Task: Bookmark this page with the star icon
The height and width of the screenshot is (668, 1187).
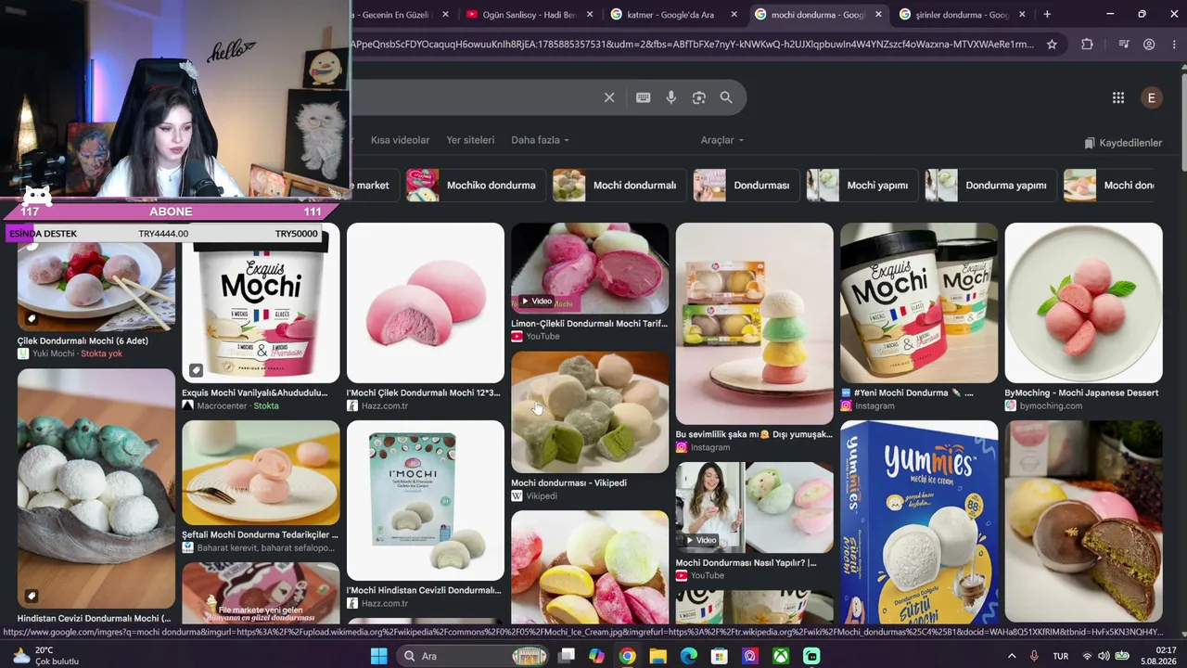Action: click(x=1052, y=44)
